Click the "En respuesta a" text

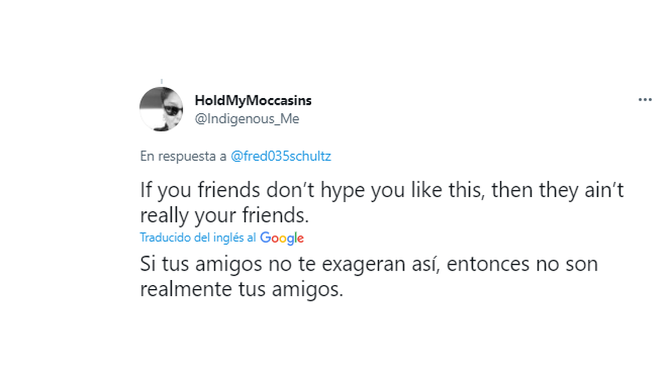click(183, 156)
